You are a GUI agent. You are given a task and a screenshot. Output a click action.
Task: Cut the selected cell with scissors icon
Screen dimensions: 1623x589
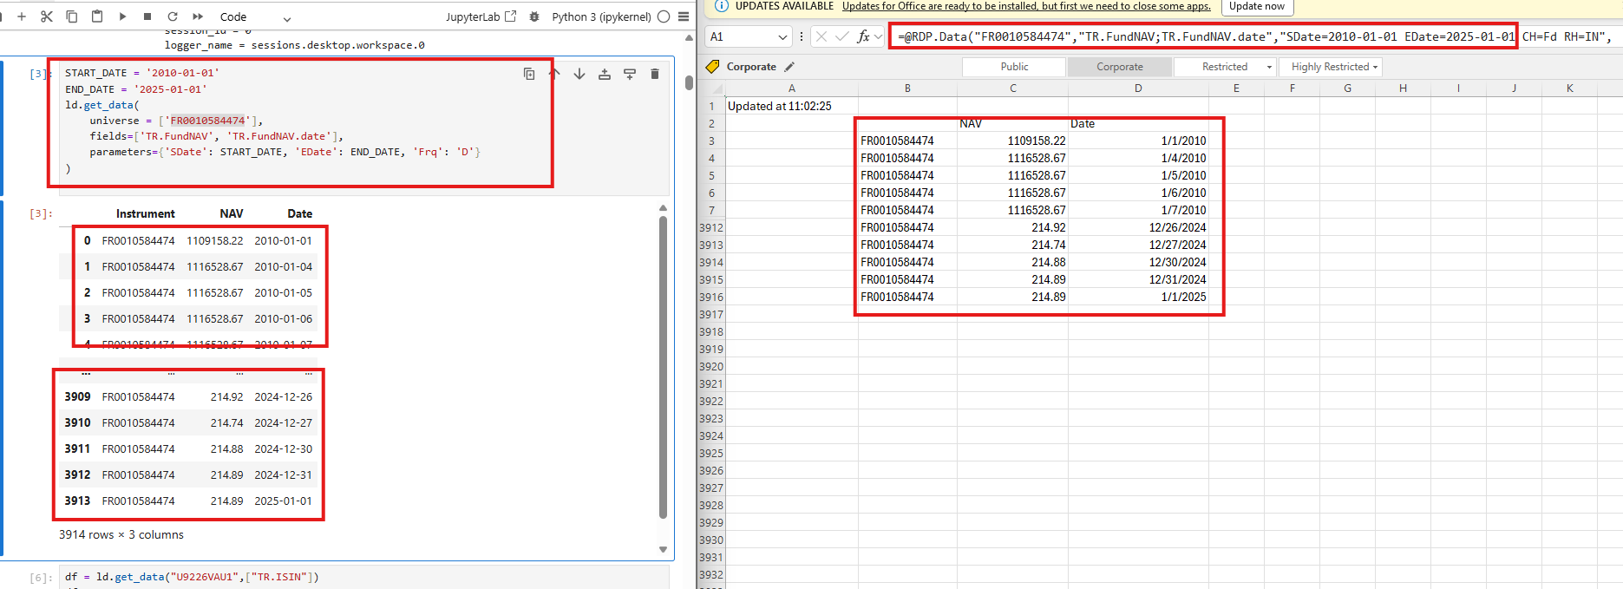47,16
